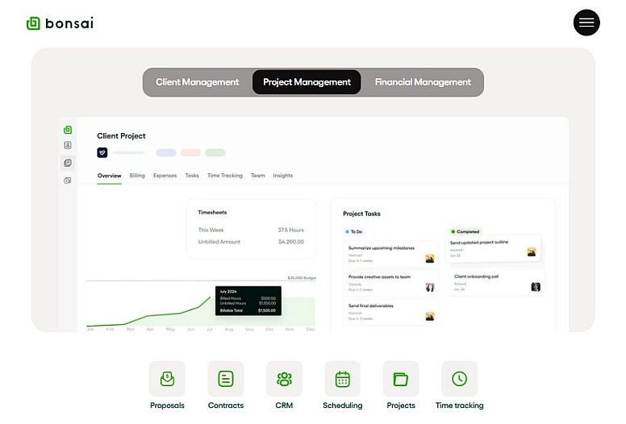This screenshot has width=626, height=424.
Task: Click avatar on Summarize upcoming milestones card
Action: click(430, 258)
